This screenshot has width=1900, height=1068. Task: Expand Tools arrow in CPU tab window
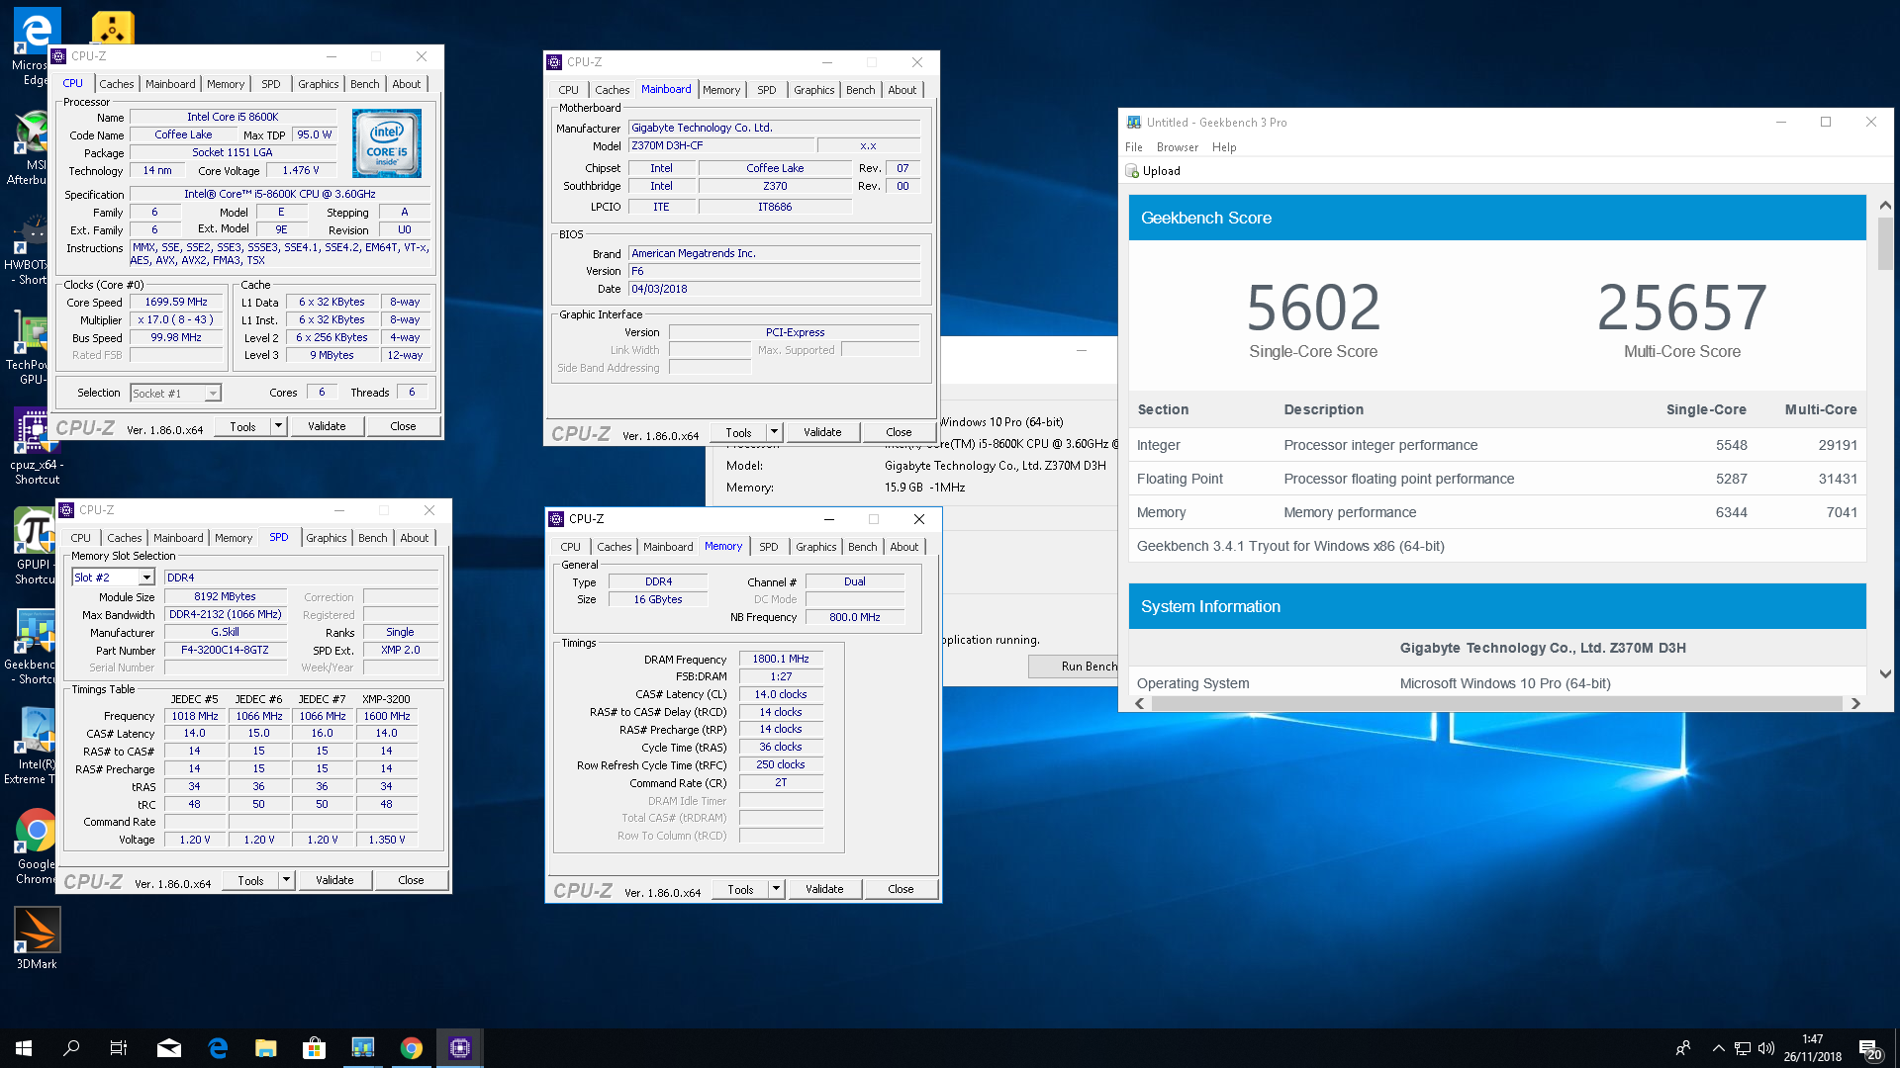tap(279, 426)
